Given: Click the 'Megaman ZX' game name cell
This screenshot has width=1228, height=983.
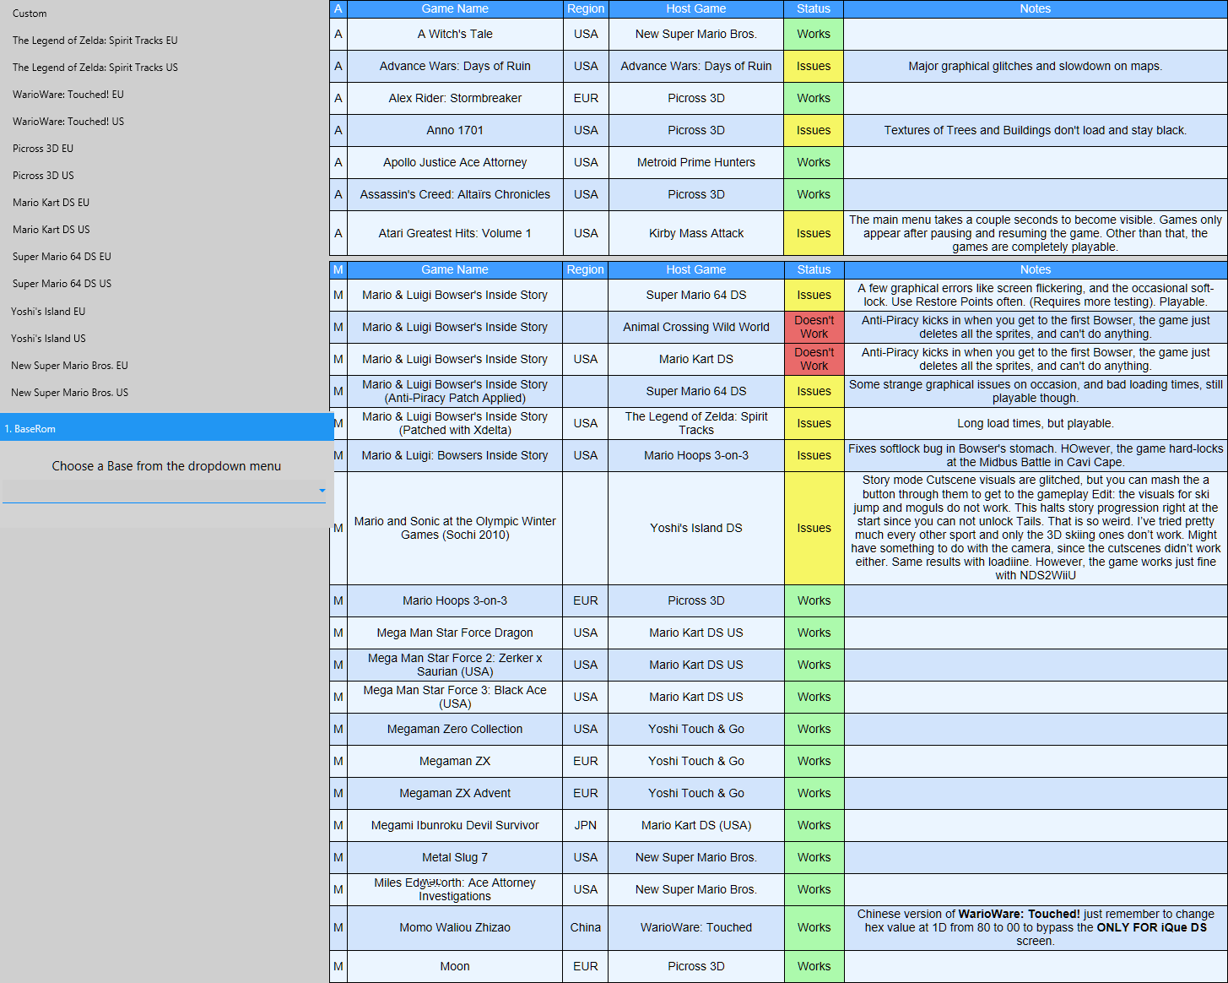Looking at the screenshot, I should [x=455, y=762].
